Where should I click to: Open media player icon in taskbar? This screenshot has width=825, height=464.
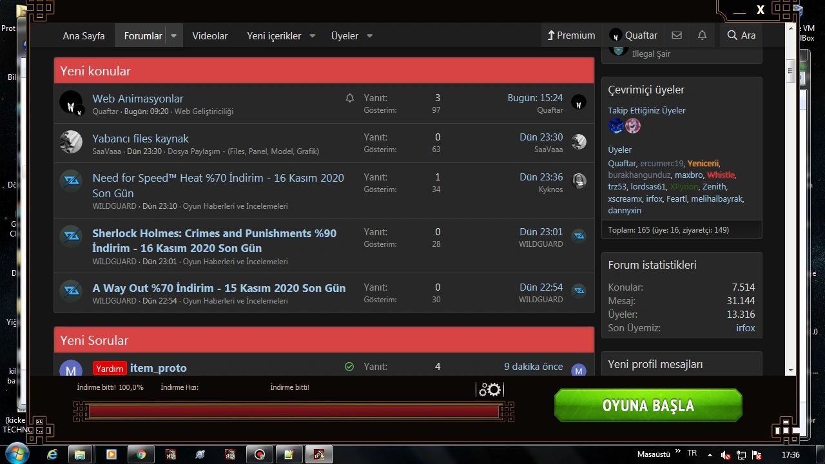111,454
